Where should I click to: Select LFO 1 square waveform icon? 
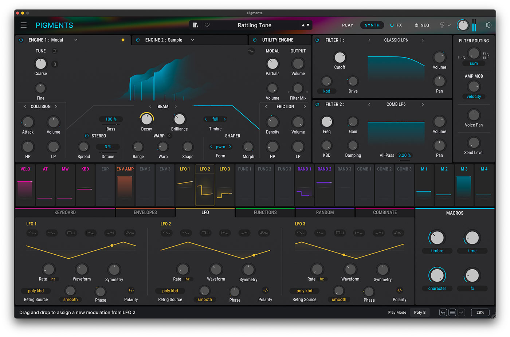coord(71,233)
